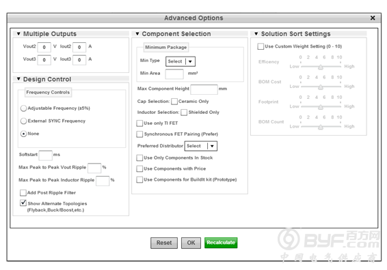
Task: Check Shielded Only inductor selection
Action: pyautogui.click(x=184, y=112)
